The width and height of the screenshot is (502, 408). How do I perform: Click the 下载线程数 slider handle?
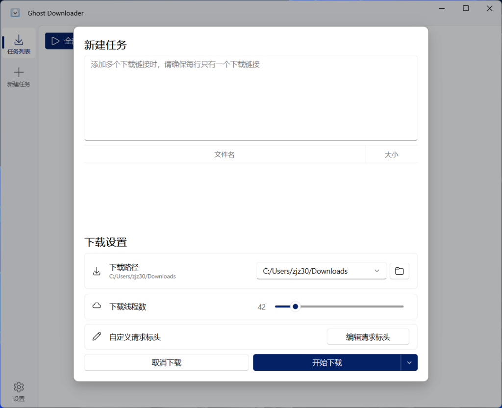pos(295,306)
